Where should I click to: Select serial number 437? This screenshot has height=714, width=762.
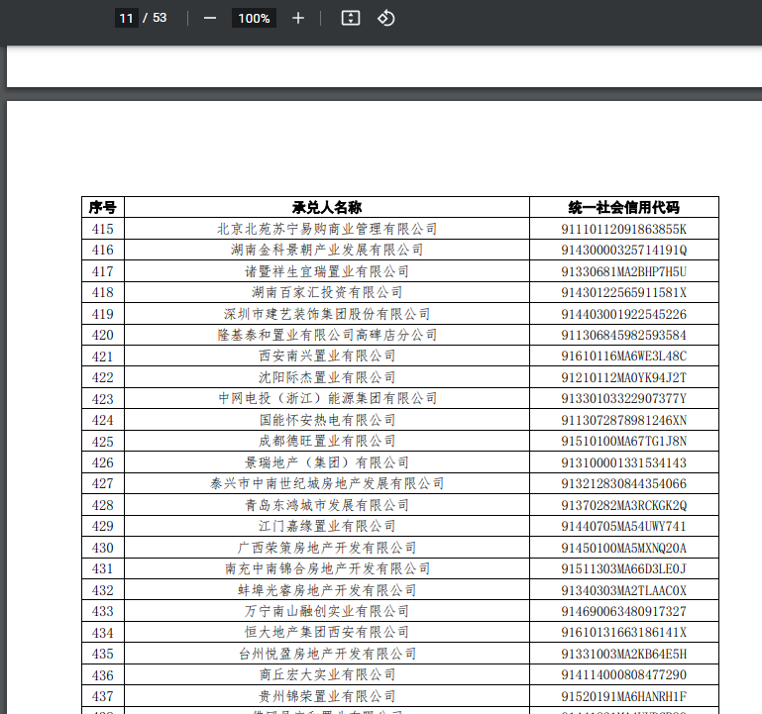coord(102,696)
